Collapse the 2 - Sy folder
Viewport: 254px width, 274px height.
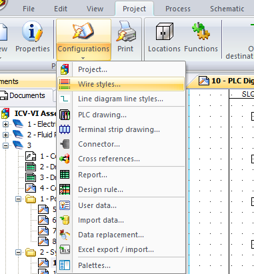click(x=18, y=252)
